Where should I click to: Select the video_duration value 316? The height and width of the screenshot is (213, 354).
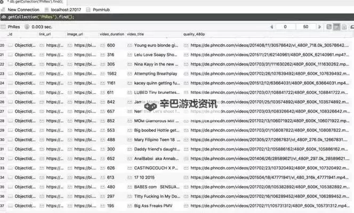(x=111, y=55)
